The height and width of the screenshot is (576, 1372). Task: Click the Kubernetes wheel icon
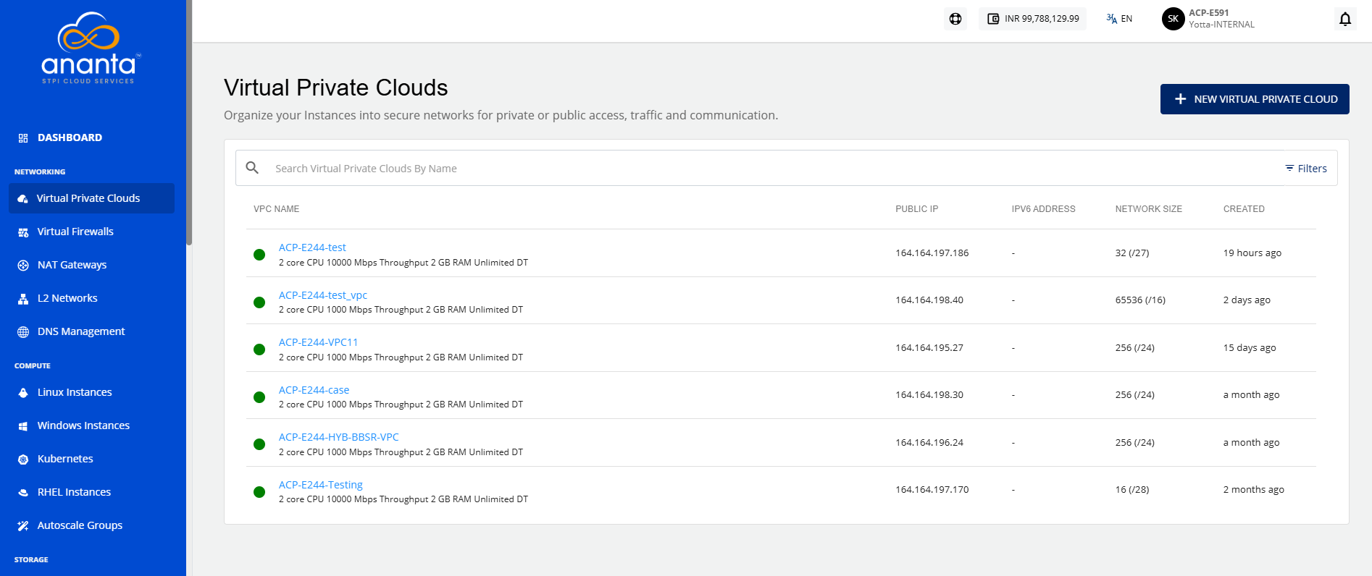click(23, 459)
